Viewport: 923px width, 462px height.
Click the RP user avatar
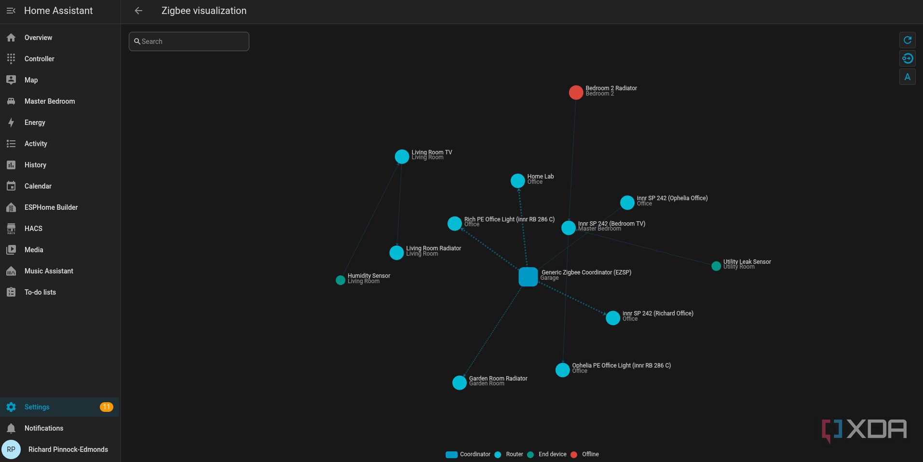pyautogui.click(x=11, y=449)
